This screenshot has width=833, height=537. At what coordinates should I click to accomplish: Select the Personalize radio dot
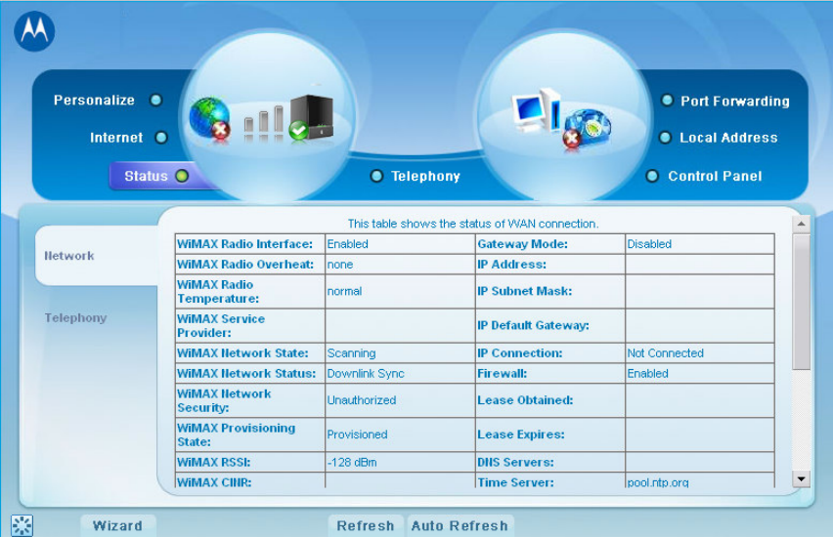click(x=155, y=100)
